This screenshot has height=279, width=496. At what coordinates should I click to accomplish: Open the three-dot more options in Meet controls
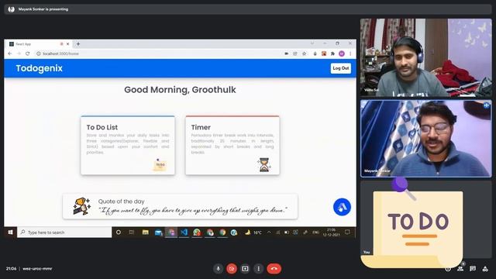[x=258, y=269]
